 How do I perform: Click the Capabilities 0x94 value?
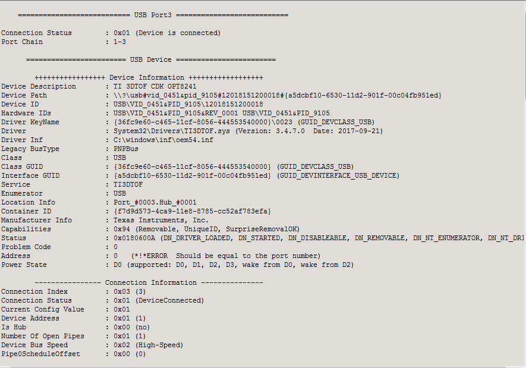[207, 229]
